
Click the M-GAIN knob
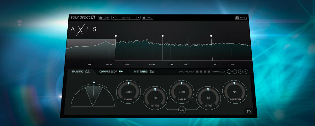point(129,92)
